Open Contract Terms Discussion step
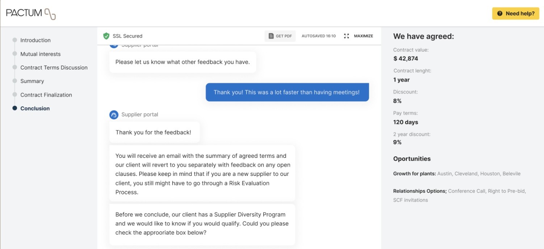544x249 pixels. pyautogui.click(x=54, y=68)
